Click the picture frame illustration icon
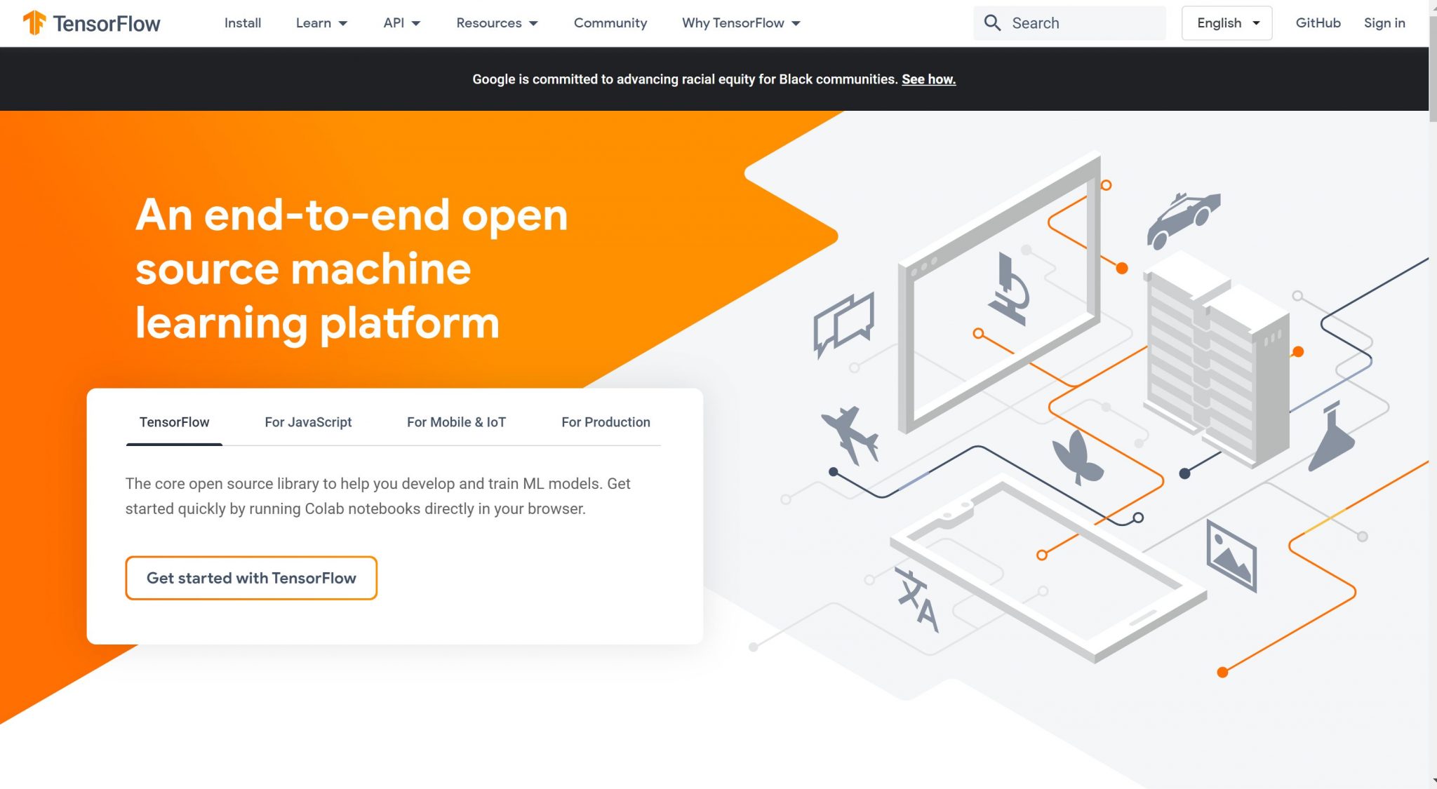1437x789 pixels. coord(1231,555)
